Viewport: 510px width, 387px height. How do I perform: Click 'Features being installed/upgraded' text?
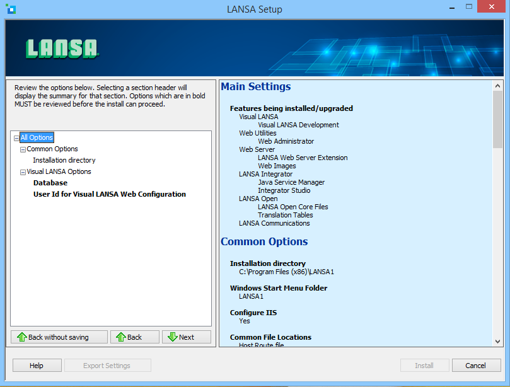point(291,108)
